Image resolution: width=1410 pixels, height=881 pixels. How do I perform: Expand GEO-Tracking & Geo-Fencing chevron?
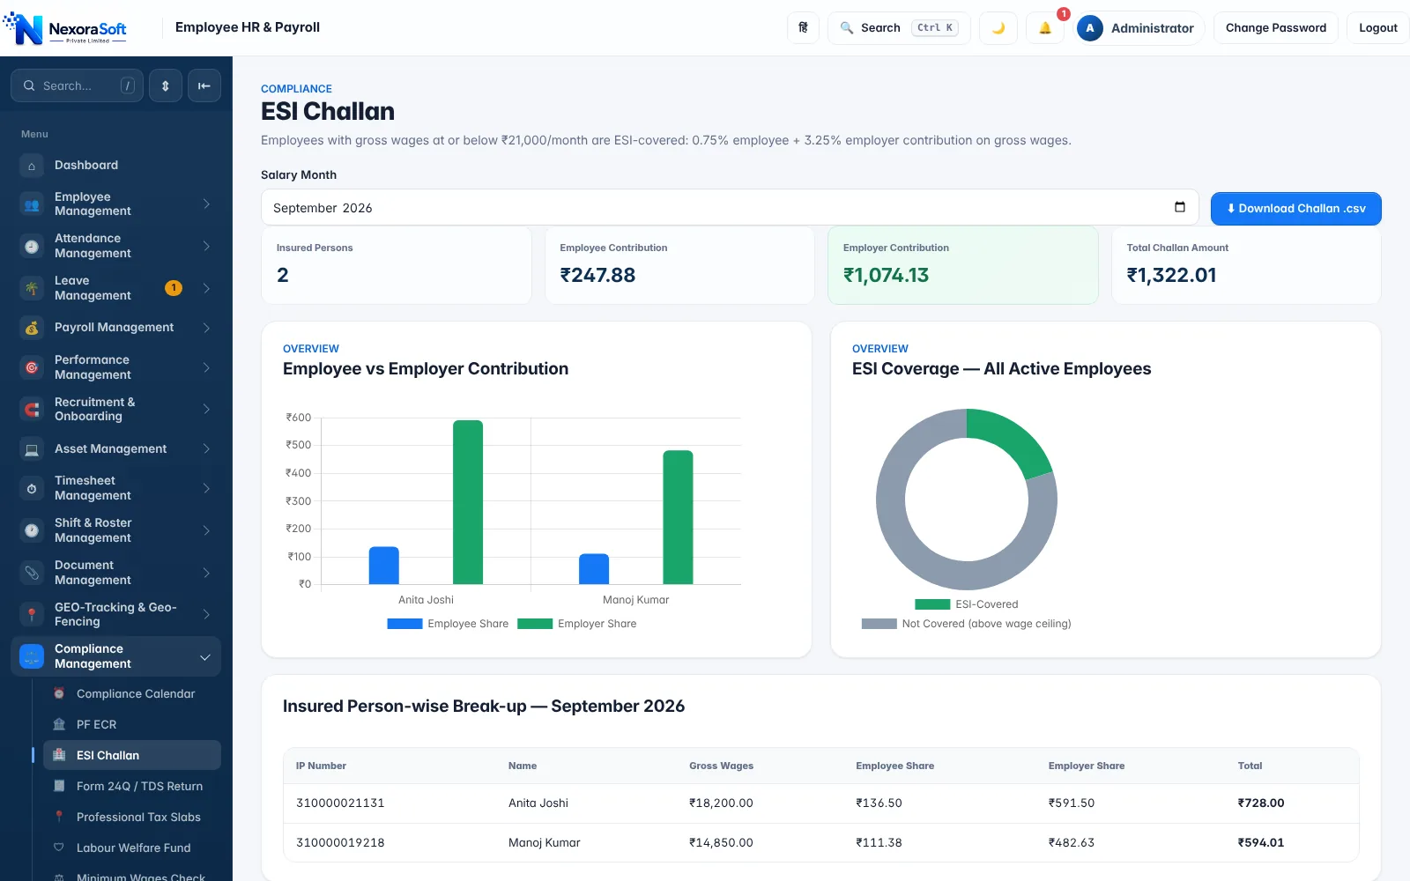pos(206,614)
